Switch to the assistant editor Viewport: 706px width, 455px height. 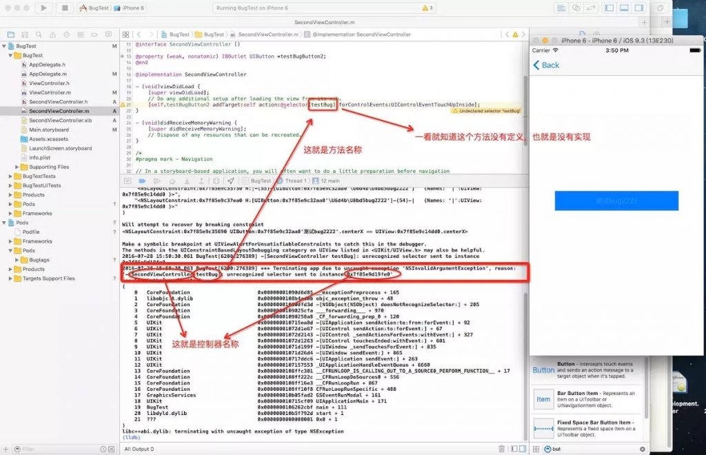pyautogui.click(x=576, y=8)
